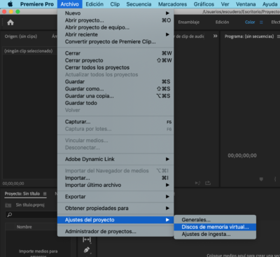Open Ajustes del proyecto submenu
The image size is (280, 257).
[x=115, y=220]
